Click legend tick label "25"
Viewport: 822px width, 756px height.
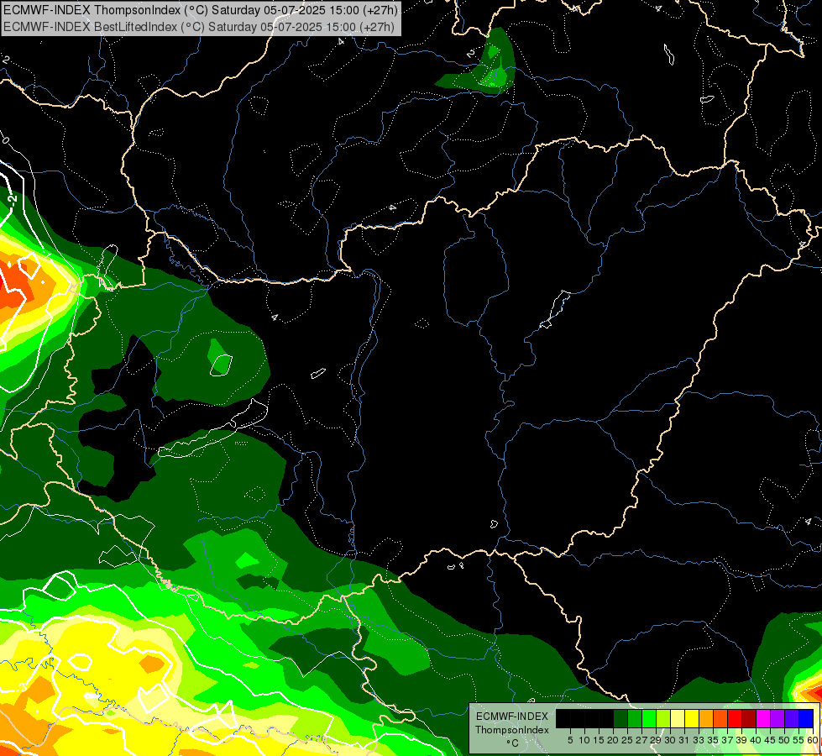(x=627, y=740)
